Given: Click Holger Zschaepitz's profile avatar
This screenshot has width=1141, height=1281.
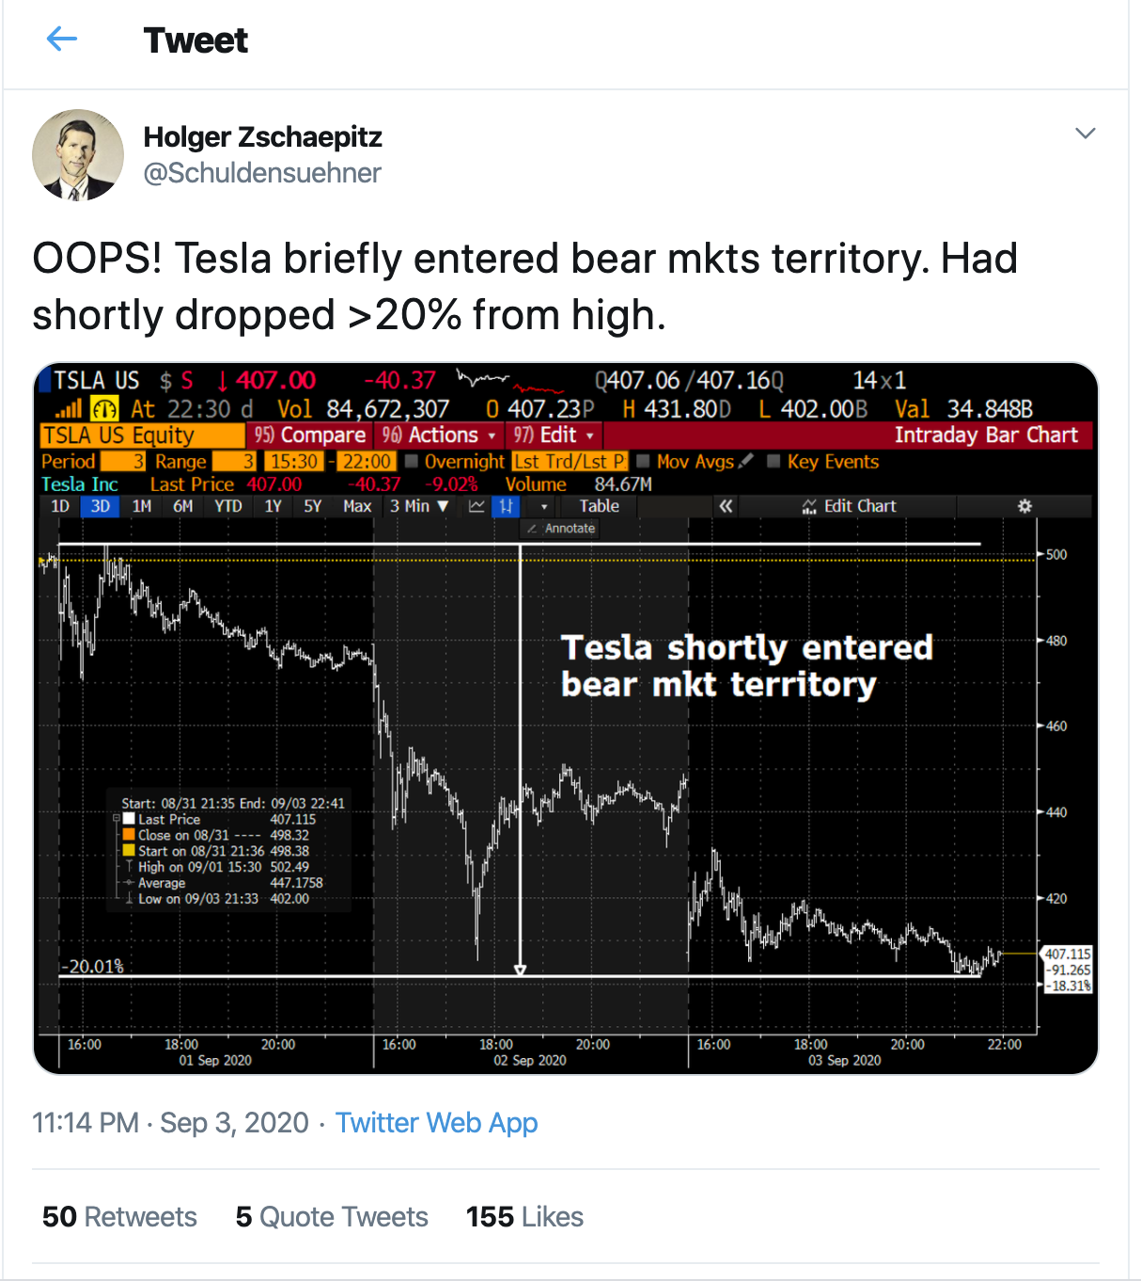Looking at the screenshot, I should tap(78, 155).
